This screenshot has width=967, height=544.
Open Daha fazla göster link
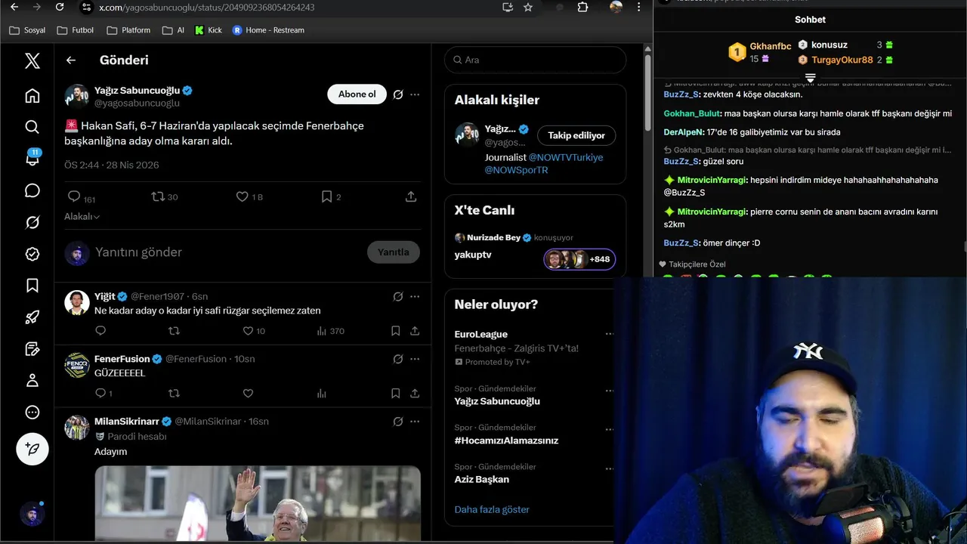coord(492,509)
